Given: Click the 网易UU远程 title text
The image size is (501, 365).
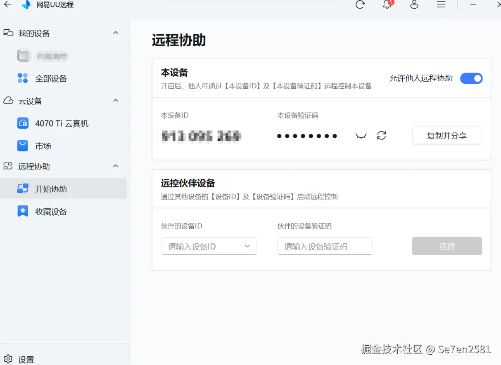Looking at the screenshot, I should [x=55, y=5].
